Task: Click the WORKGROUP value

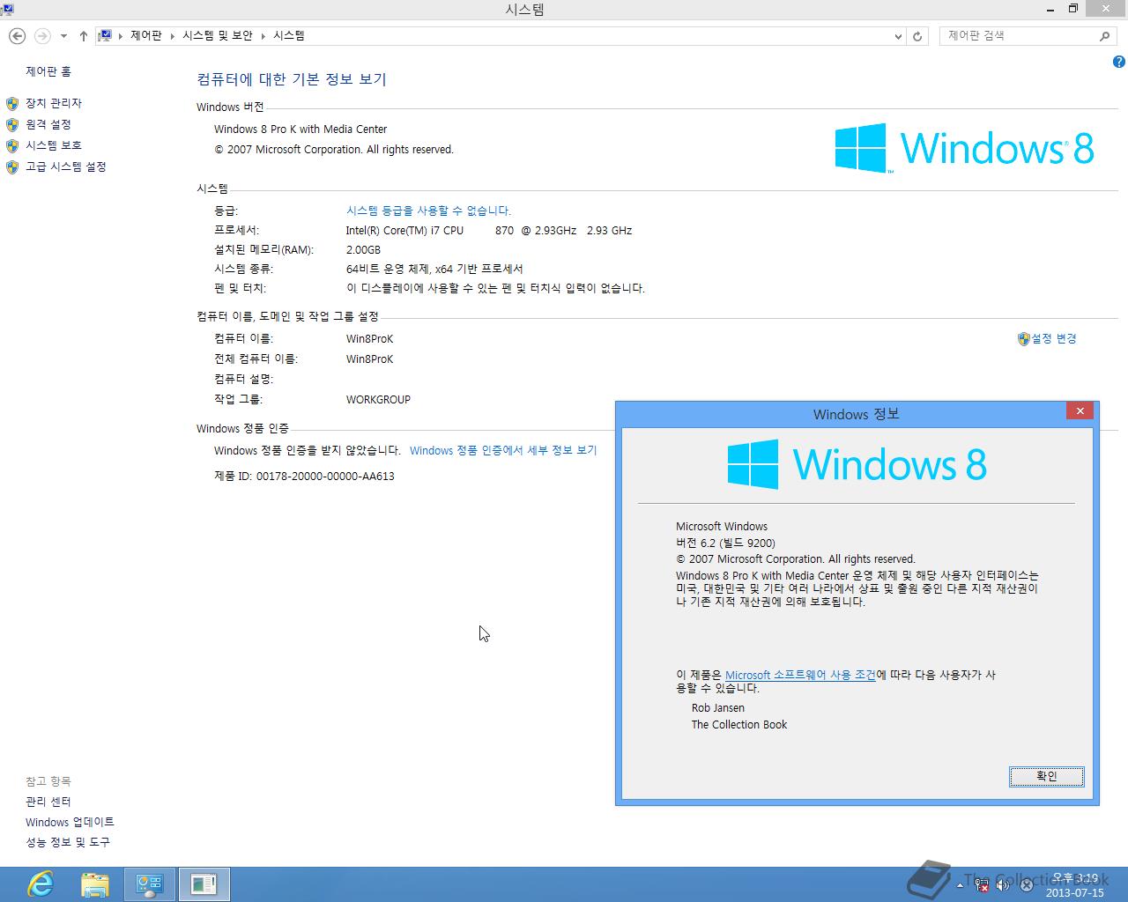Action: click(378, 399)
